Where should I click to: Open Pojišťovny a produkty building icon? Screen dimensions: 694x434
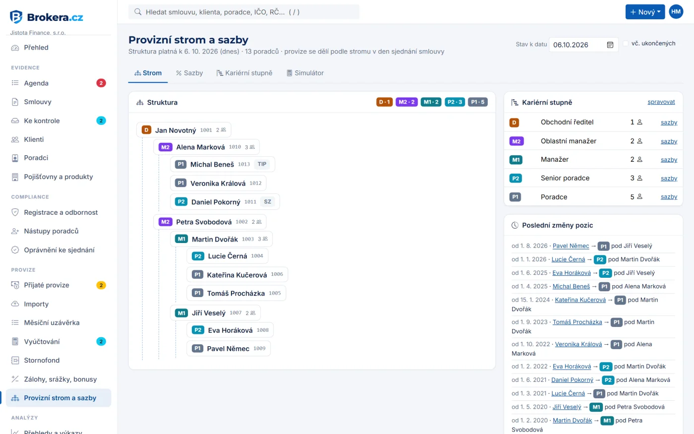[15, 177]
